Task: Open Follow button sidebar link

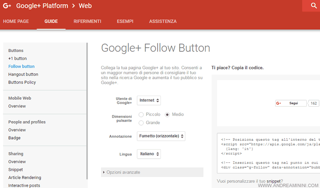Action: click(x=21, y=66)
